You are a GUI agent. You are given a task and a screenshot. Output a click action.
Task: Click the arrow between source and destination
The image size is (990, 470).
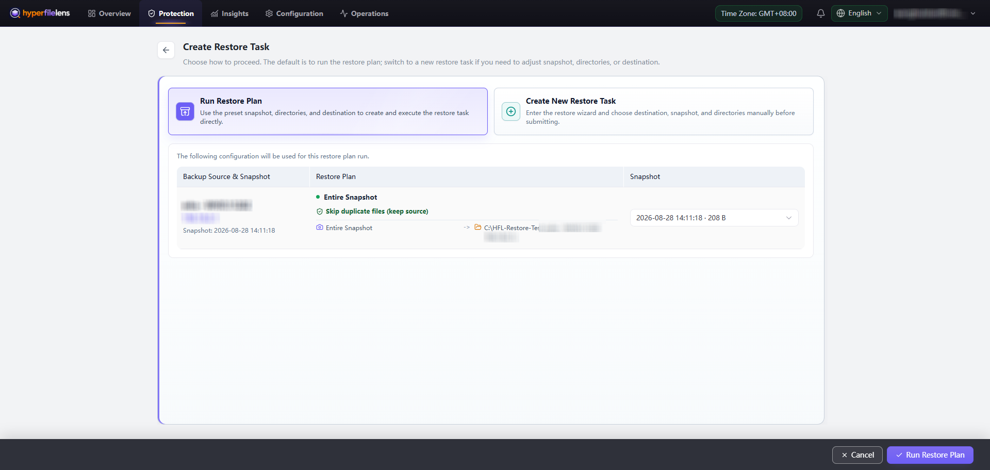(x=467, y=227)
